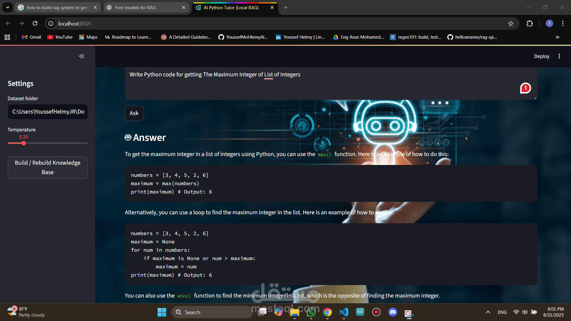Open the Gmail bookmark

click(31, 37)
